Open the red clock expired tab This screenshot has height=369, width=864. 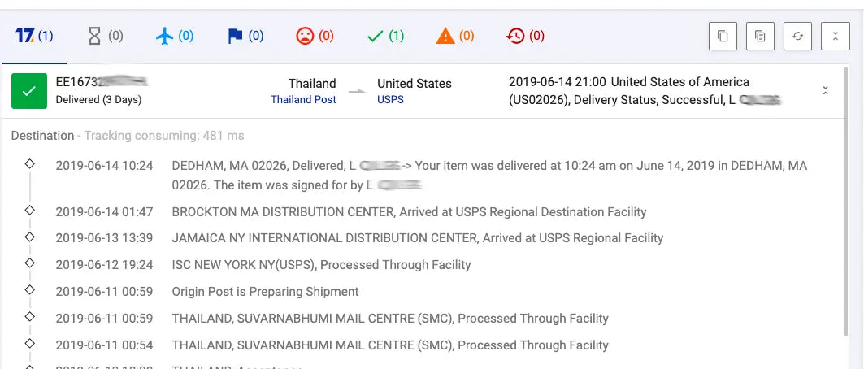pyautogui.click(x=525, y=36)
